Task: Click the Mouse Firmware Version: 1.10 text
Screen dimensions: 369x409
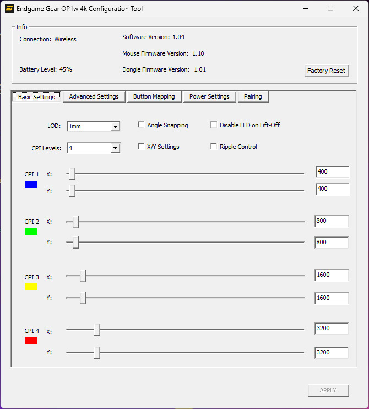Action: [x=164, y=53]
